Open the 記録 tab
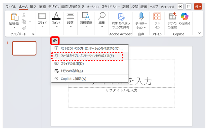This screenshot has height=131, width=207. pos(126,7)
